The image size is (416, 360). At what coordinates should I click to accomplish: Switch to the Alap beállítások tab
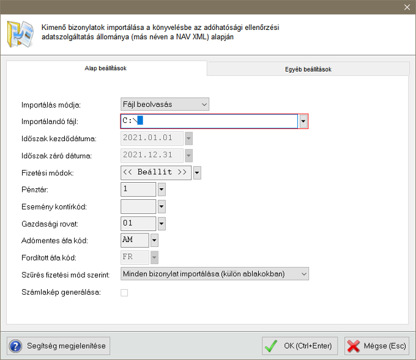(x=105, y=68)
